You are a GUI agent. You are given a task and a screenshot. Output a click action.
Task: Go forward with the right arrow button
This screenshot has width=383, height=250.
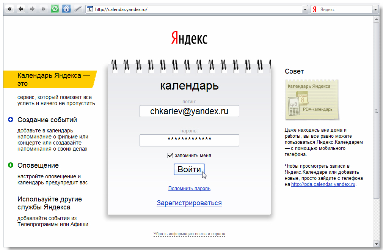(32, 9)
